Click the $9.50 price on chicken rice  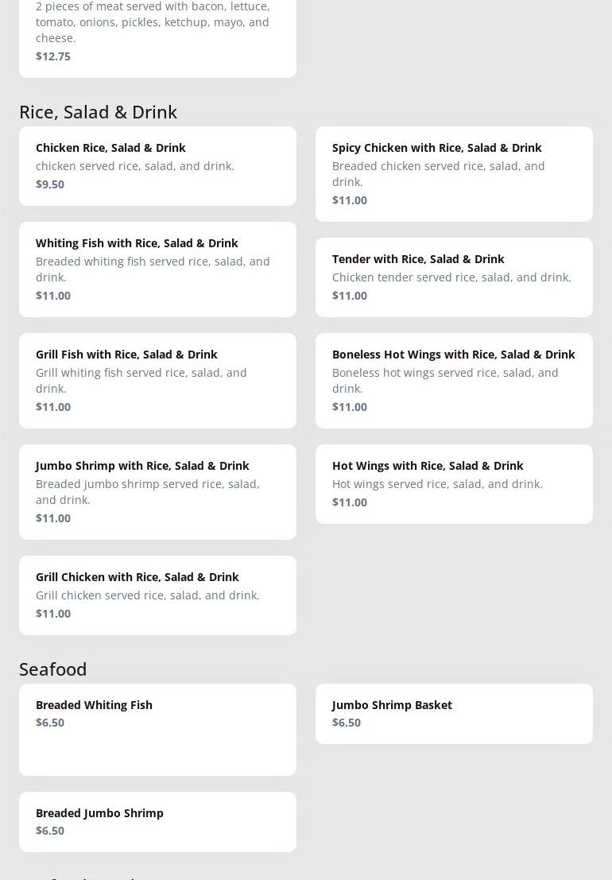pyautogui.click(x=50, y=184)
